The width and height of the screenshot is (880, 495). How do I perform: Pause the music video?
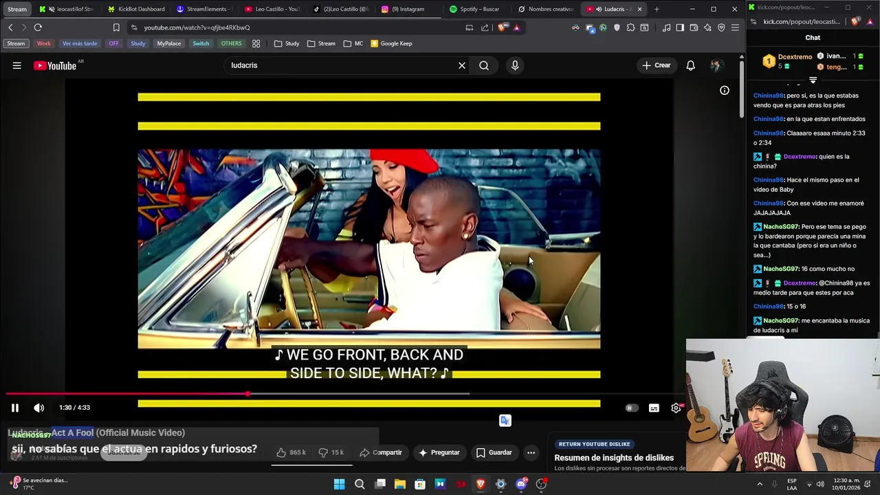click(x=14, y=408)
